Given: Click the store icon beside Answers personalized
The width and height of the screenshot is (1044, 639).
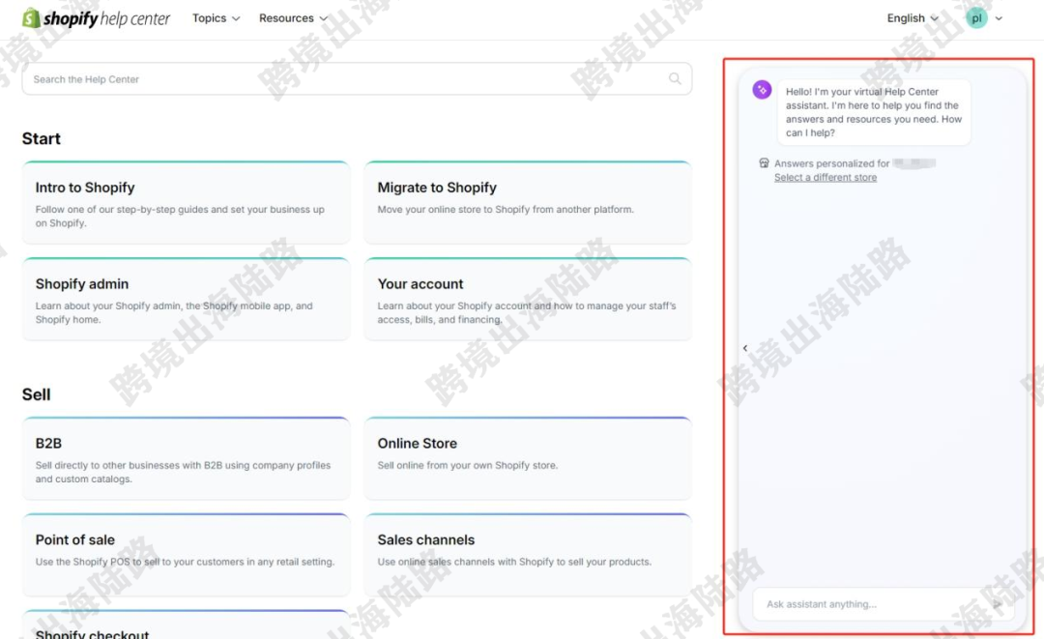Looking at the screenshot, I should pos(764,163).
